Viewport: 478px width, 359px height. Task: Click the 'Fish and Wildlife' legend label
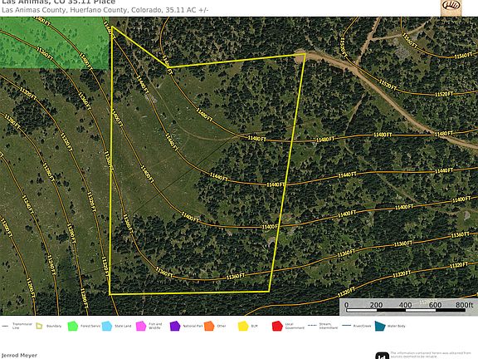click(x=155, y=326)
